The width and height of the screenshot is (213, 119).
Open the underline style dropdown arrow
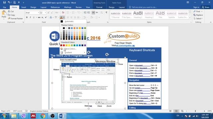coord(36,17)
